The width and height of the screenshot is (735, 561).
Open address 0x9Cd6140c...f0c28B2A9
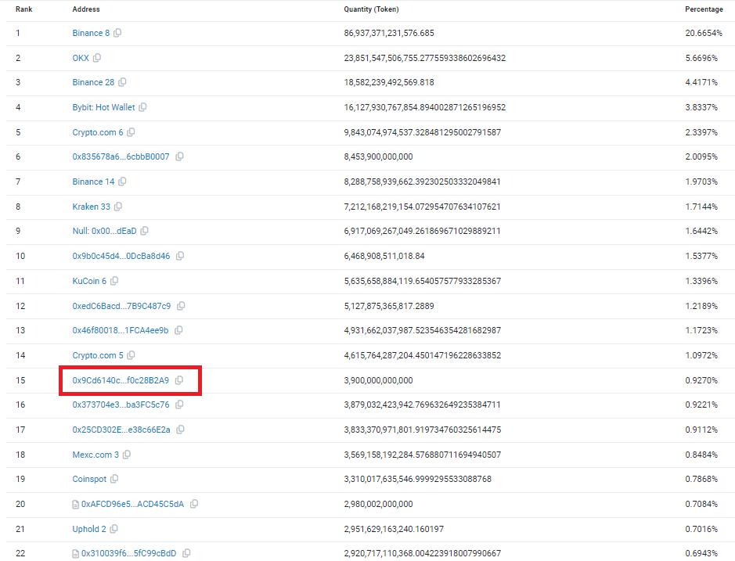[121, 380]
